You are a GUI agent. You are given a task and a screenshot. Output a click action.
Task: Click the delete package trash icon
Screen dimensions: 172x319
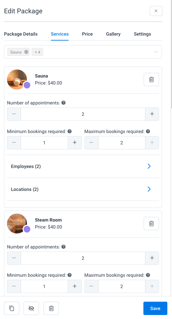51,308
